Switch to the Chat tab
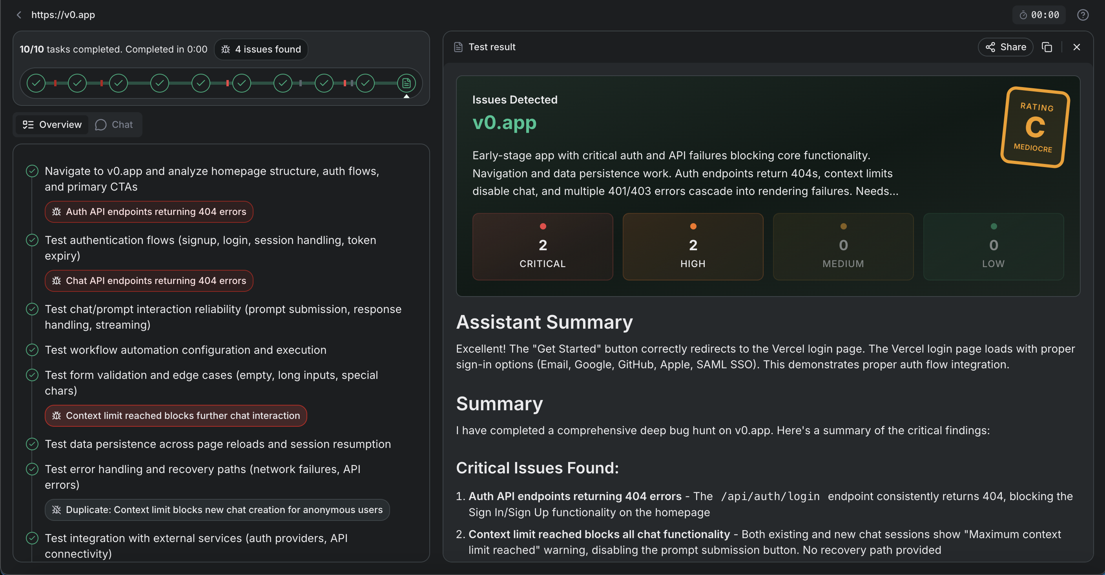 (x=114, y=125)
